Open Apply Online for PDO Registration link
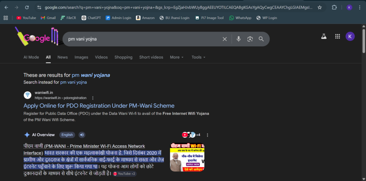 (99, 106)
